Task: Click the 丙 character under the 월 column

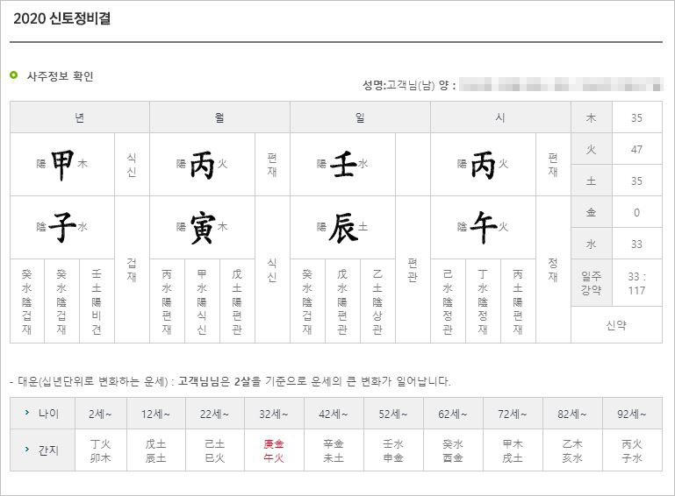Action: point(203,164)
